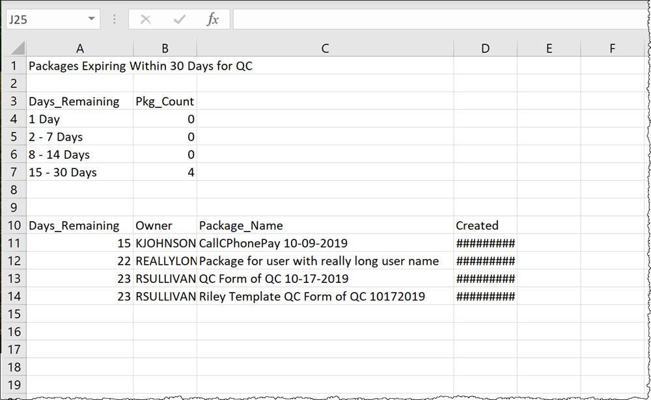
Task: Click cell with title Packages Expiring Within 30 Days
Action: (x=141, y=66)
